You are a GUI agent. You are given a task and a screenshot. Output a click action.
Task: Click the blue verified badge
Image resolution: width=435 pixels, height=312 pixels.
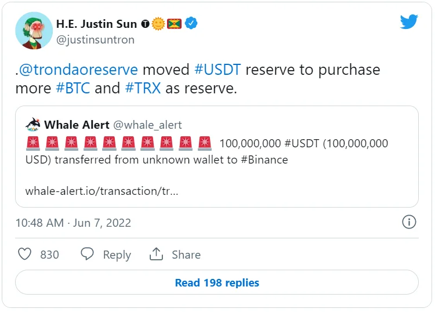pyautogui.click(x=192, y=24)
